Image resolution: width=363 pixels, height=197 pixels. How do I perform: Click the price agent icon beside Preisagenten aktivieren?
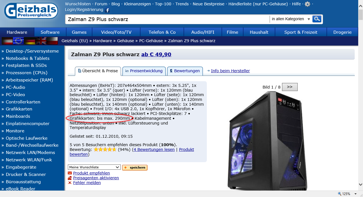click(x=70, y=178)
